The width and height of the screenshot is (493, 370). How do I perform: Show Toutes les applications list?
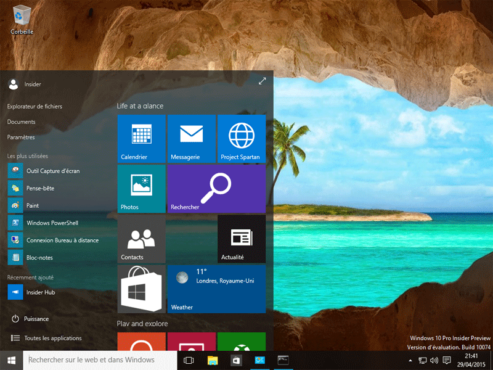pyautogui.click(x=46, y=338)
